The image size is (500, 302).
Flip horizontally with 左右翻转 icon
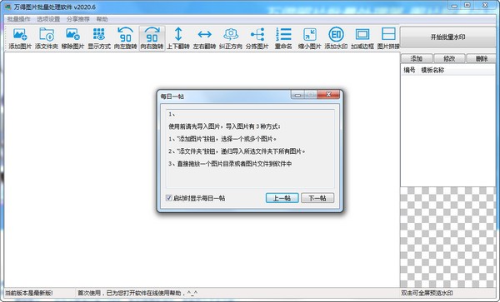pyautogui.click(x=204, y=38)
